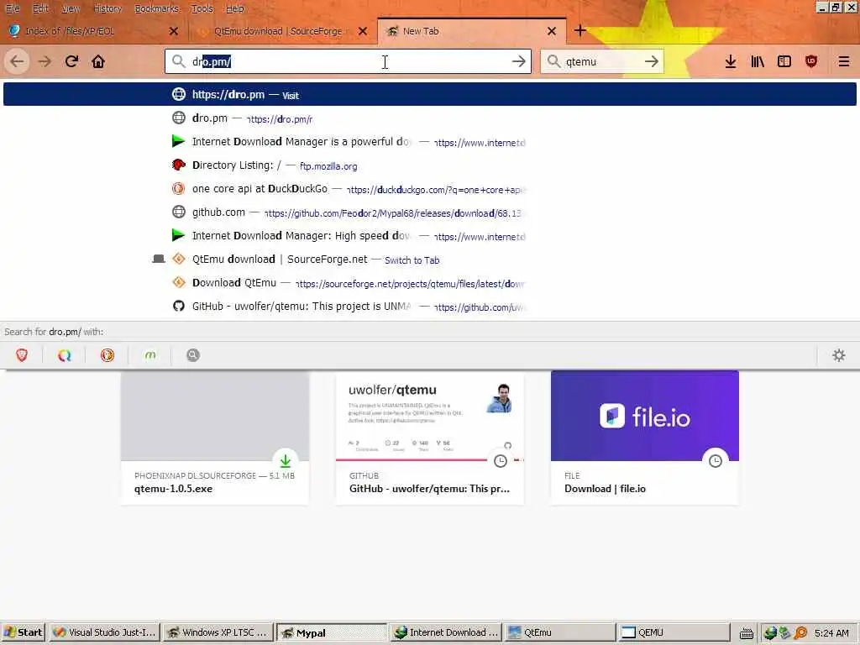Visit the https://dro.pm suggestion
The height and width of the screenshot is (645, 860).
pos(430,94)
